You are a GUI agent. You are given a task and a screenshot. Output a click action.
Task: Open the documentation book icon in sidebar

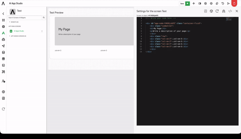click(x=3, y=98)
